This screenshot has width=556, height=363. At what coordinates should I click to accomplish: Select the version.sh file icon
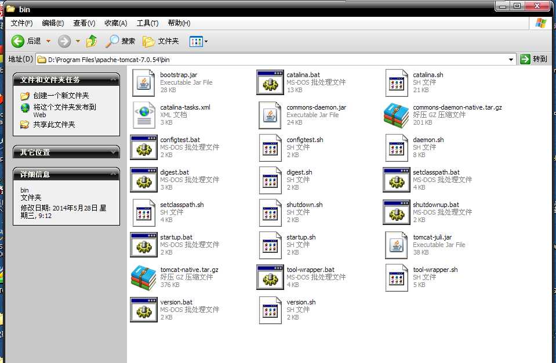coord(270,310)
